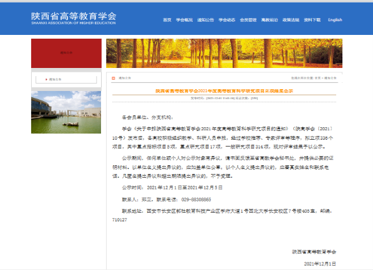
Task: Open the 首页 navigation menu item
Action: [x=167, y=20]
